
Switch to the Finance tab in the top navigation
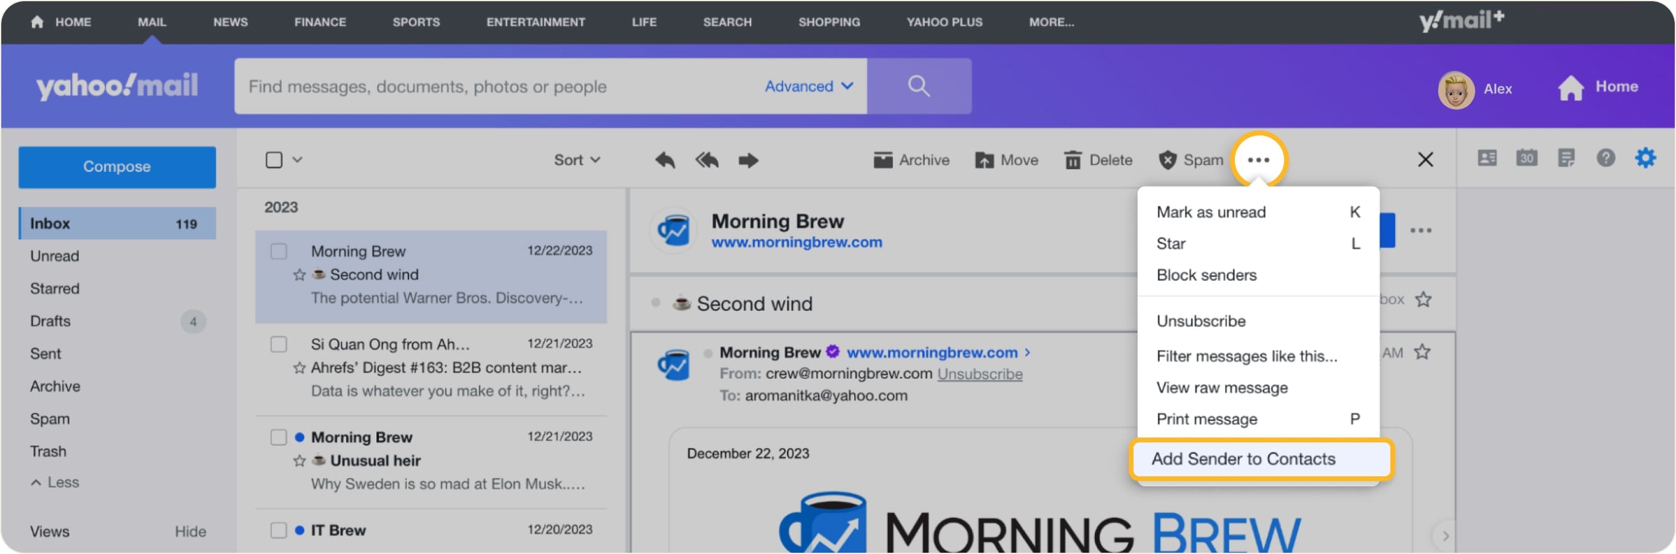point(319,22)
